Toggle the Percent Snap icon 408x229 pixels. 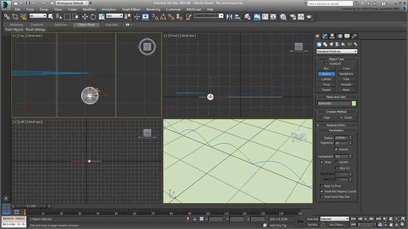[171, 17]
